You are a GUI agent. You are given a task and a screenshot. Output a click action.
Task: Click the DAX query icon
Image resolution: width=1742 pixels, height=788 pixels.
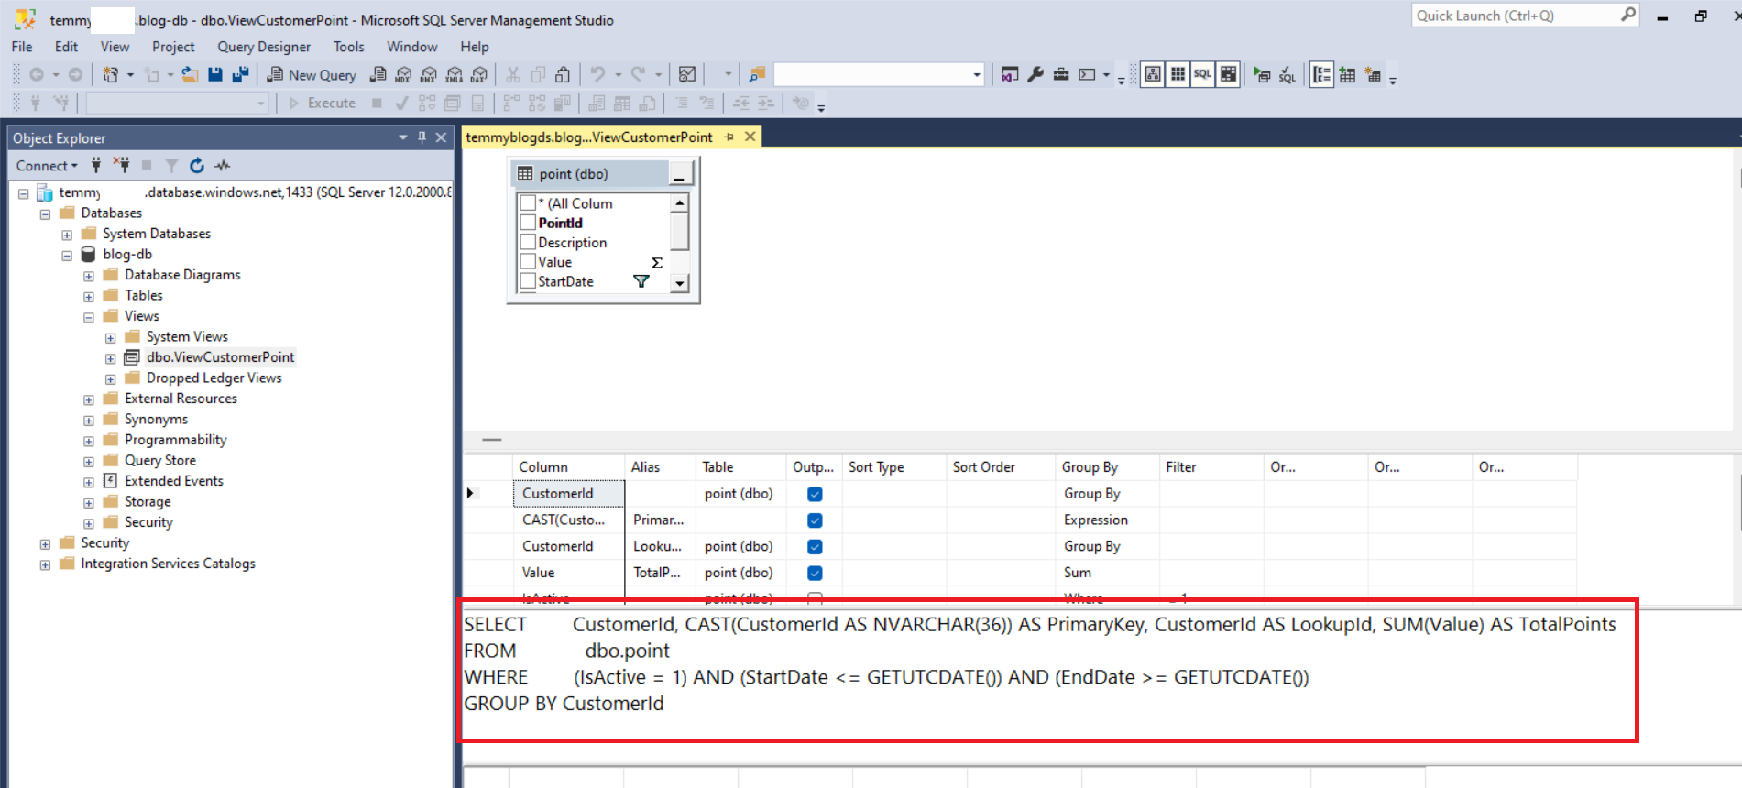tap(479, 75)
